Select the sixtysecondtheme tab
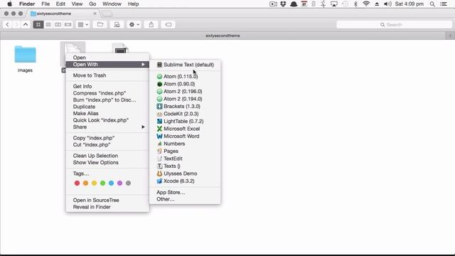 [x=63, y=14]
